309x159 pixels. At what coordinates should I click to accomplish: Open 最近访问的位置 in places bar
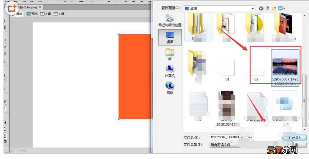[x=170, y=20]
